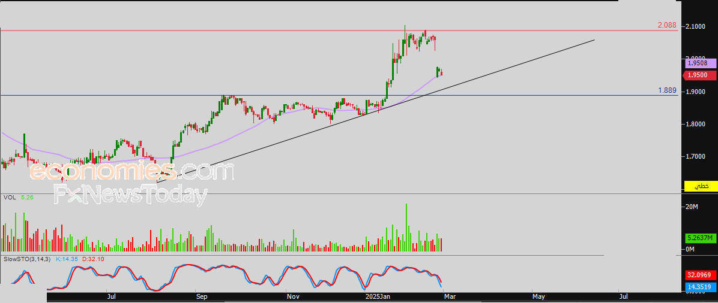Click the 0M volume axis label
Screen dimensions: 718x303
[x=690, y=249]
